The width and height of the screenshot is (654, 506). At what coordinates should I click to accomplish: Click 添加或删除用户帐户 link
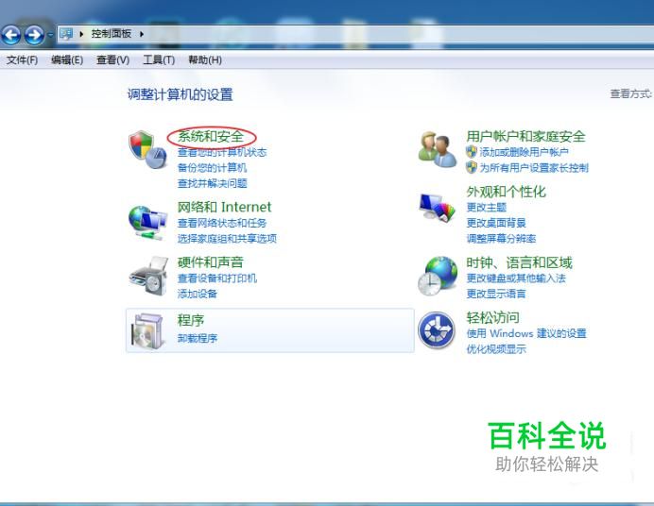pyautogui.click(x=524, y=152)
